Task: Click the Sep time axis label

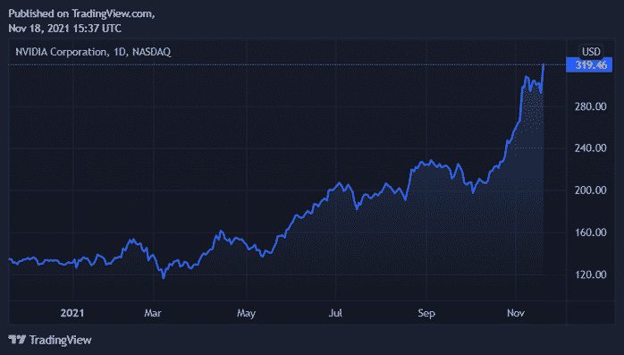Action: [426, 314]
